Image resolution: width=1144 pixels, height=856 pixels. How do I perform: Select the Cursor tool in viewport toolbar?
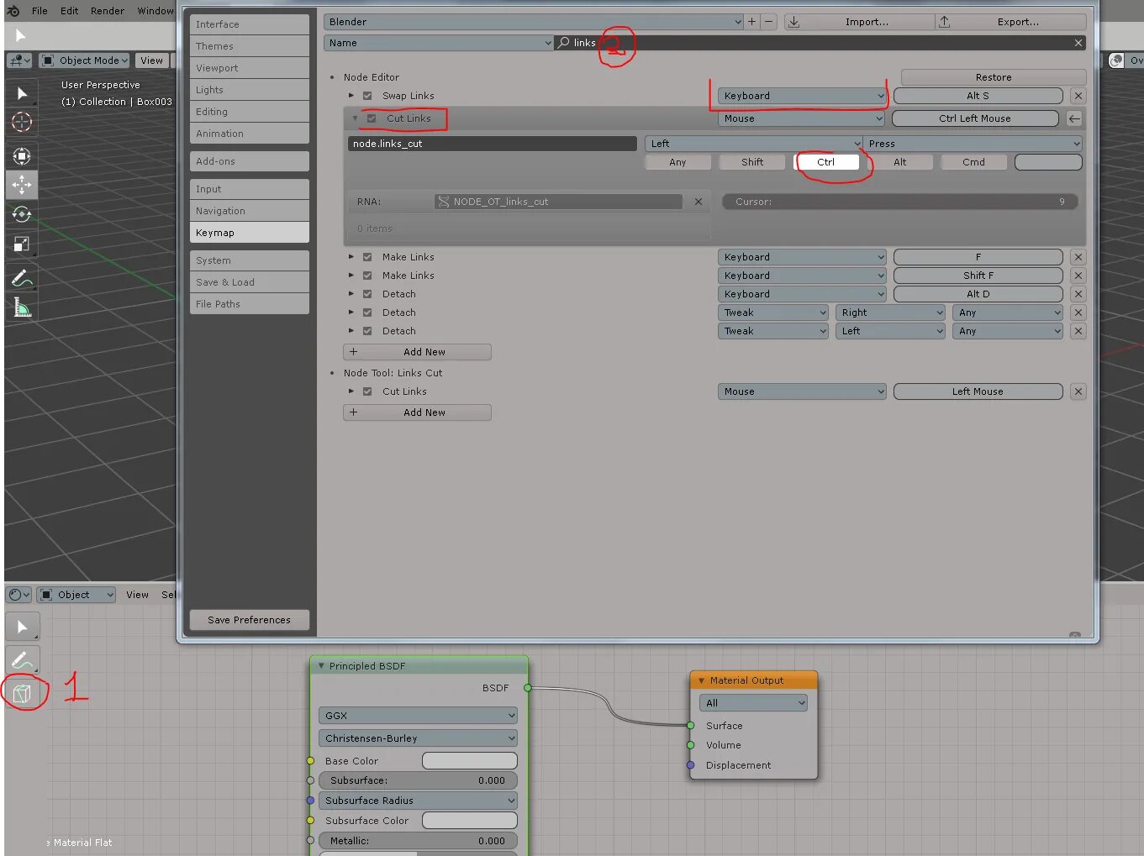tap(22, 123)
